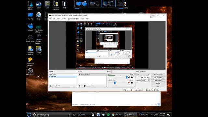Open the Mic/Aux audio settings gear
This screenshot has height=117, width=208.
[x=132, y=77]
